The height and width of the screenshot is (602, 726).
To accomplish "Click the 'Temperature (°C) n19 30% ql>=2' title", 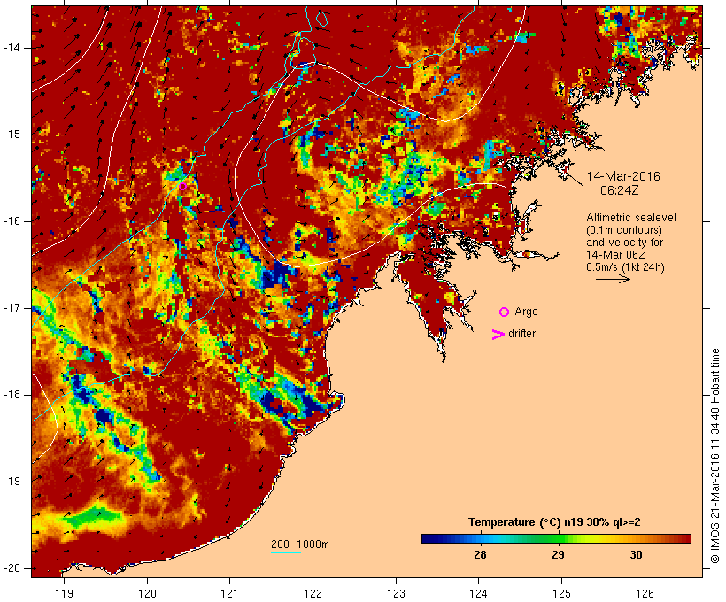I will [x=554, y=522].
